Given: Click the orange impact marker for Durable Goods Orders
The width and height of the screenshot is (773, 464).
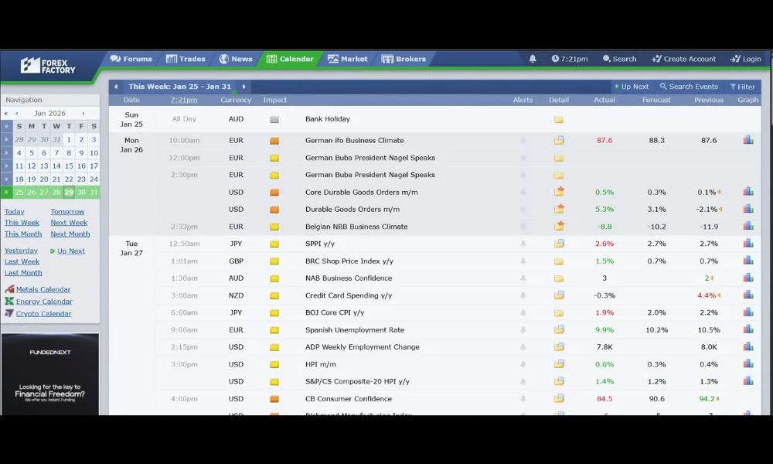Looking at the screenshot, I should coord(274,210).
